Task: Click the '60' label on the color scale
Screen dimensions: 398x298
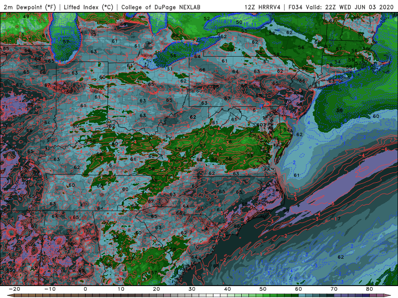Action: 298,289
